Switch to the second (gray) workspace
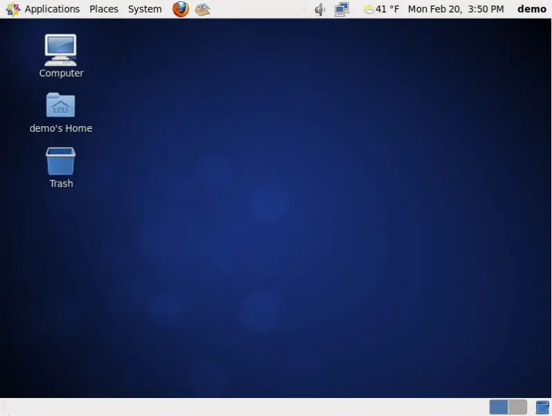This screenshot has height=416, width=552. (x=517, y=407)
